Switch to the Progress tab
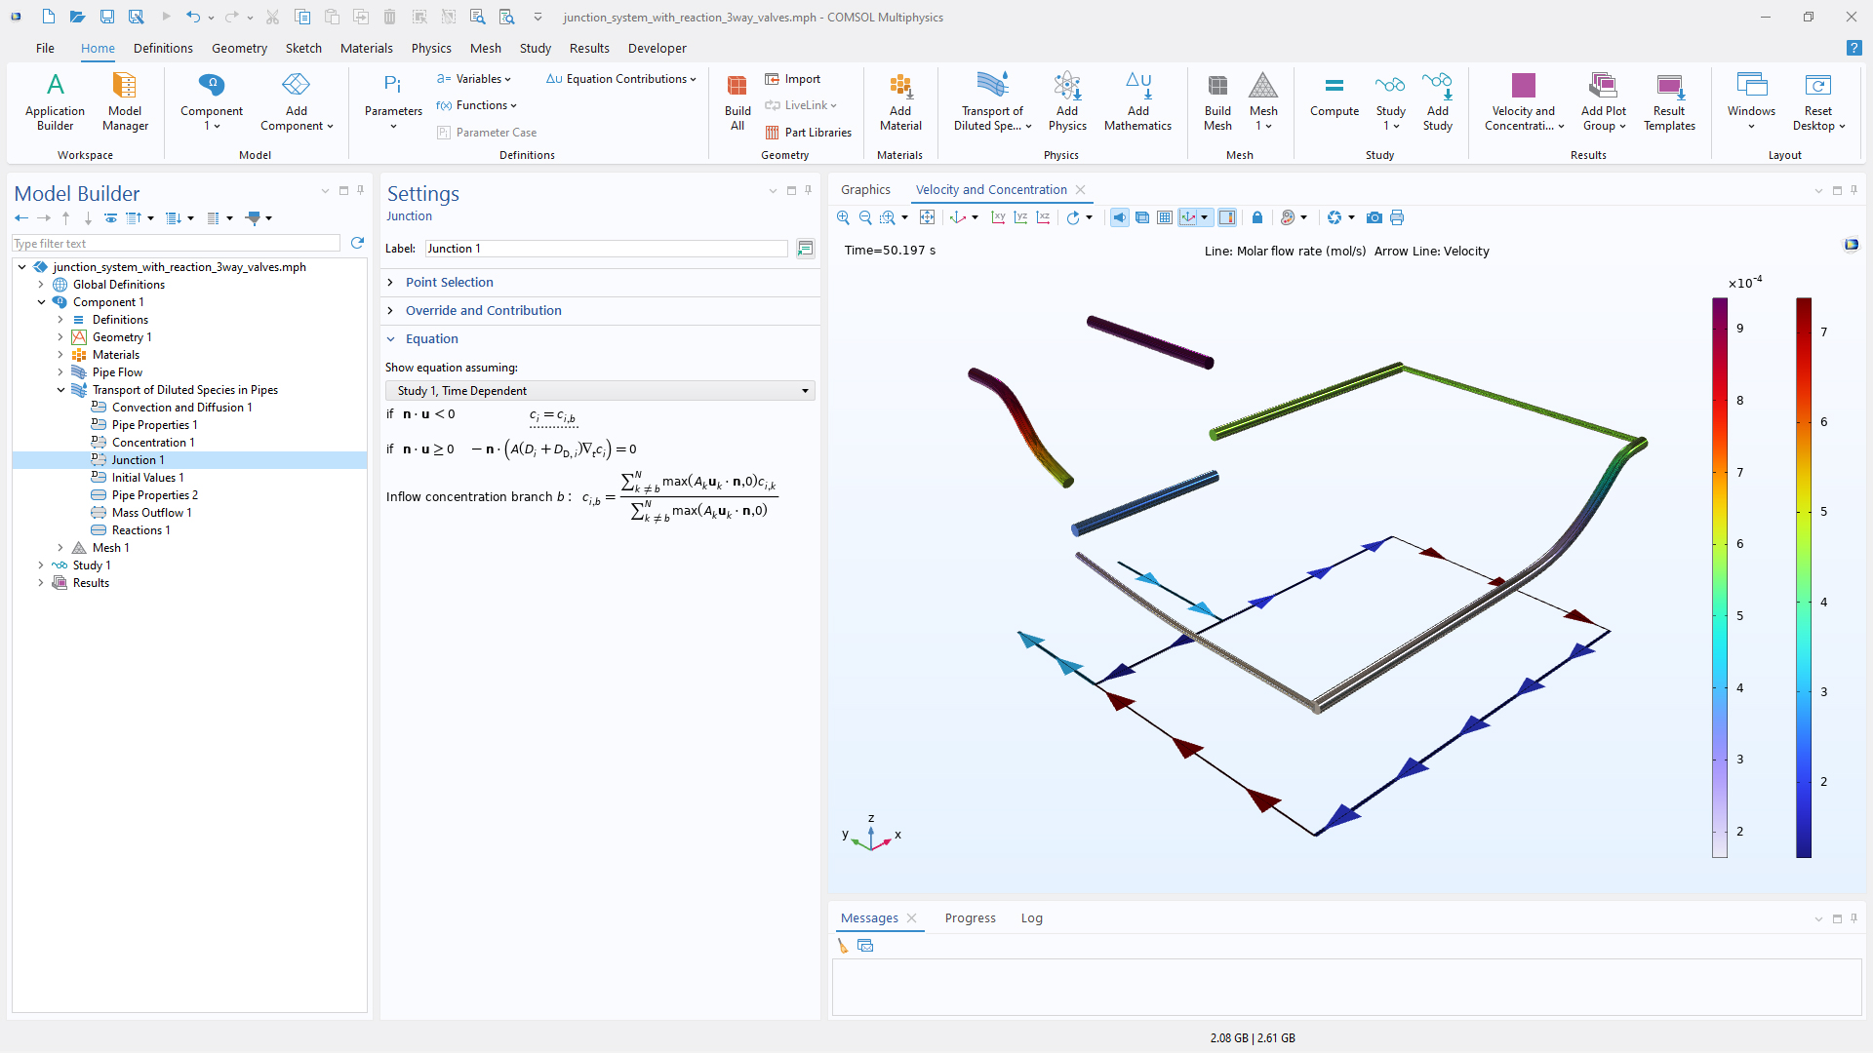The width and height of the screenshot is (1873, 1053). coord(970,917)
